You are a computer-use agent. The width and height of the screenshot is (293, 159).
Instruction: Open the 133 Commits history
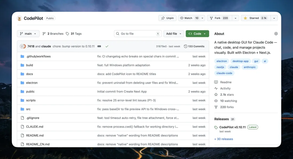[x=194, y=46]
